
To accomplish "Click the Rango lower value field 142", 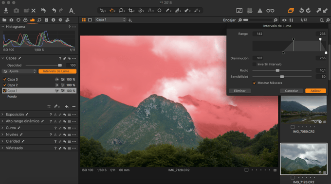I will 257,34.
